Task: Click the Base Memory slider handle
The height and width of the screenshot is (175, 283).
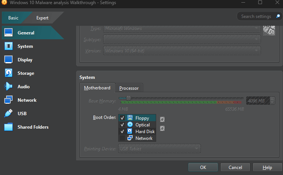Action: (128, 98)
